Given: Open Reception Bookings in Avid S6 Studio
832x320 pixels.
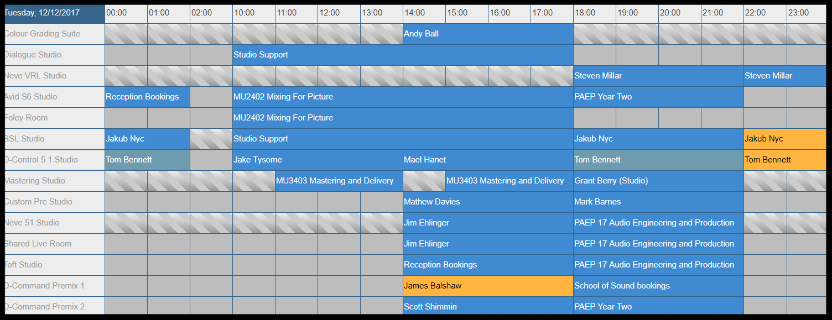Looking at the screenshot, I should (x=147, y=97).
